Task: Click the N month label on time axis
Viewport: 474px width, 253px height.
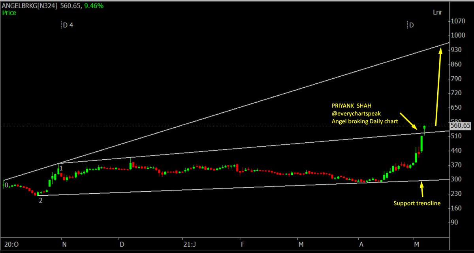Action: coord(64,244)
